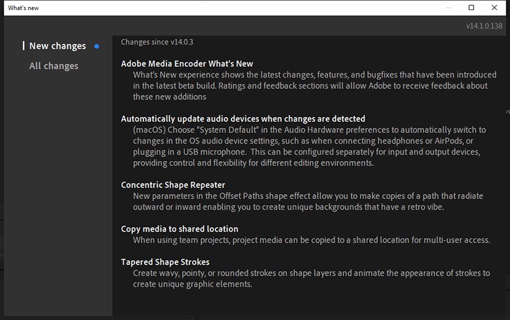Click the Adobe Media Encoder What's New heading
This screenshot has height=320, width=510.
[187, 64]
